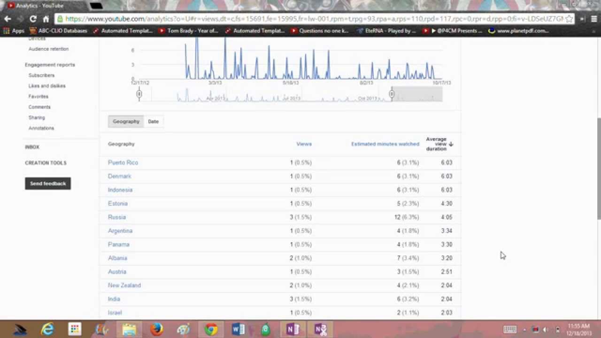Screen dimensions: 601x338
Task: Select the Analytics - YouTube browser tab
Action: point(45,6)
